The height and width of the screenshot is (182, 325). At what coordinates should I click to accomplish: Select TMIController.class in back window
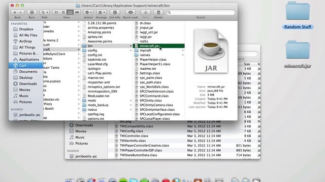134,136
